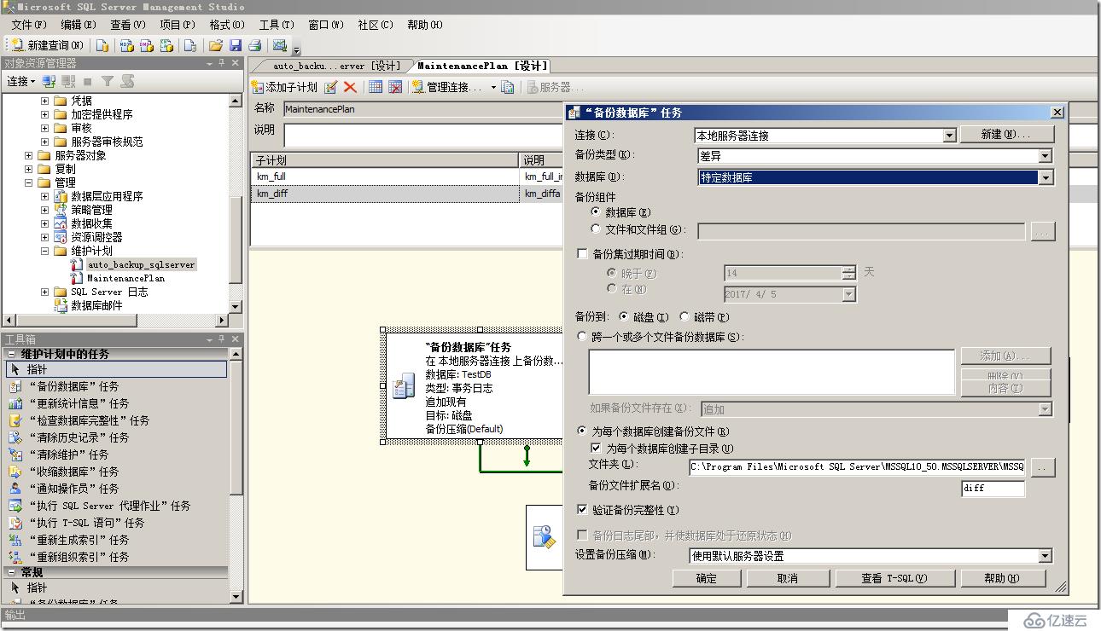Select 数据库 backup component radio button

(596, 211)
